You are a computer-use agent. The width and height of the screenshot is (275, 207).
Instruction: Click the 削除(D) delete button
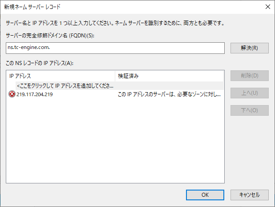click(x=249, y=76)
